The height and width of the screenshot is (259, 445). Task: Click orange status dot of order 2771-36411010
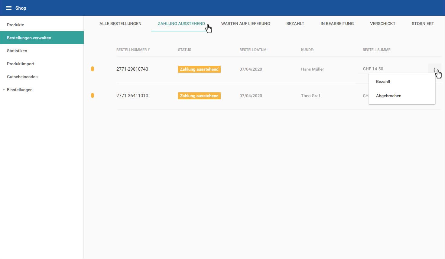pos(93,95)
